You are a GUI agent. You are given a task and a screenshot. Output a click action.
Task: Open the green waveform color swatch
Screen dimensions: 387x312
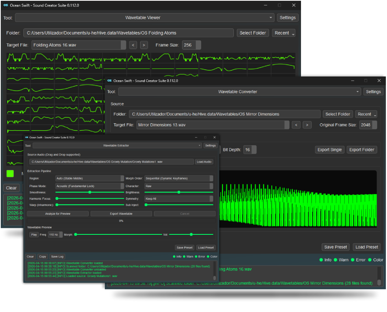coord(10,173)
